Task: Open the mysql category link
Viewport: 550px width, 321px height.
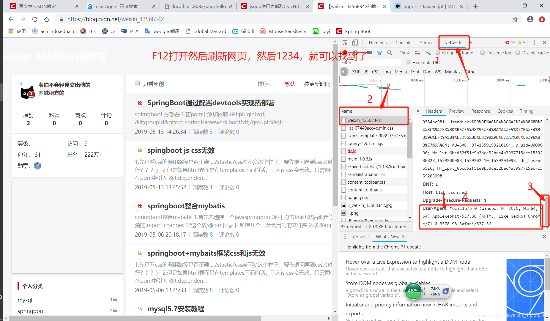Action: click(x=25, y=300)
